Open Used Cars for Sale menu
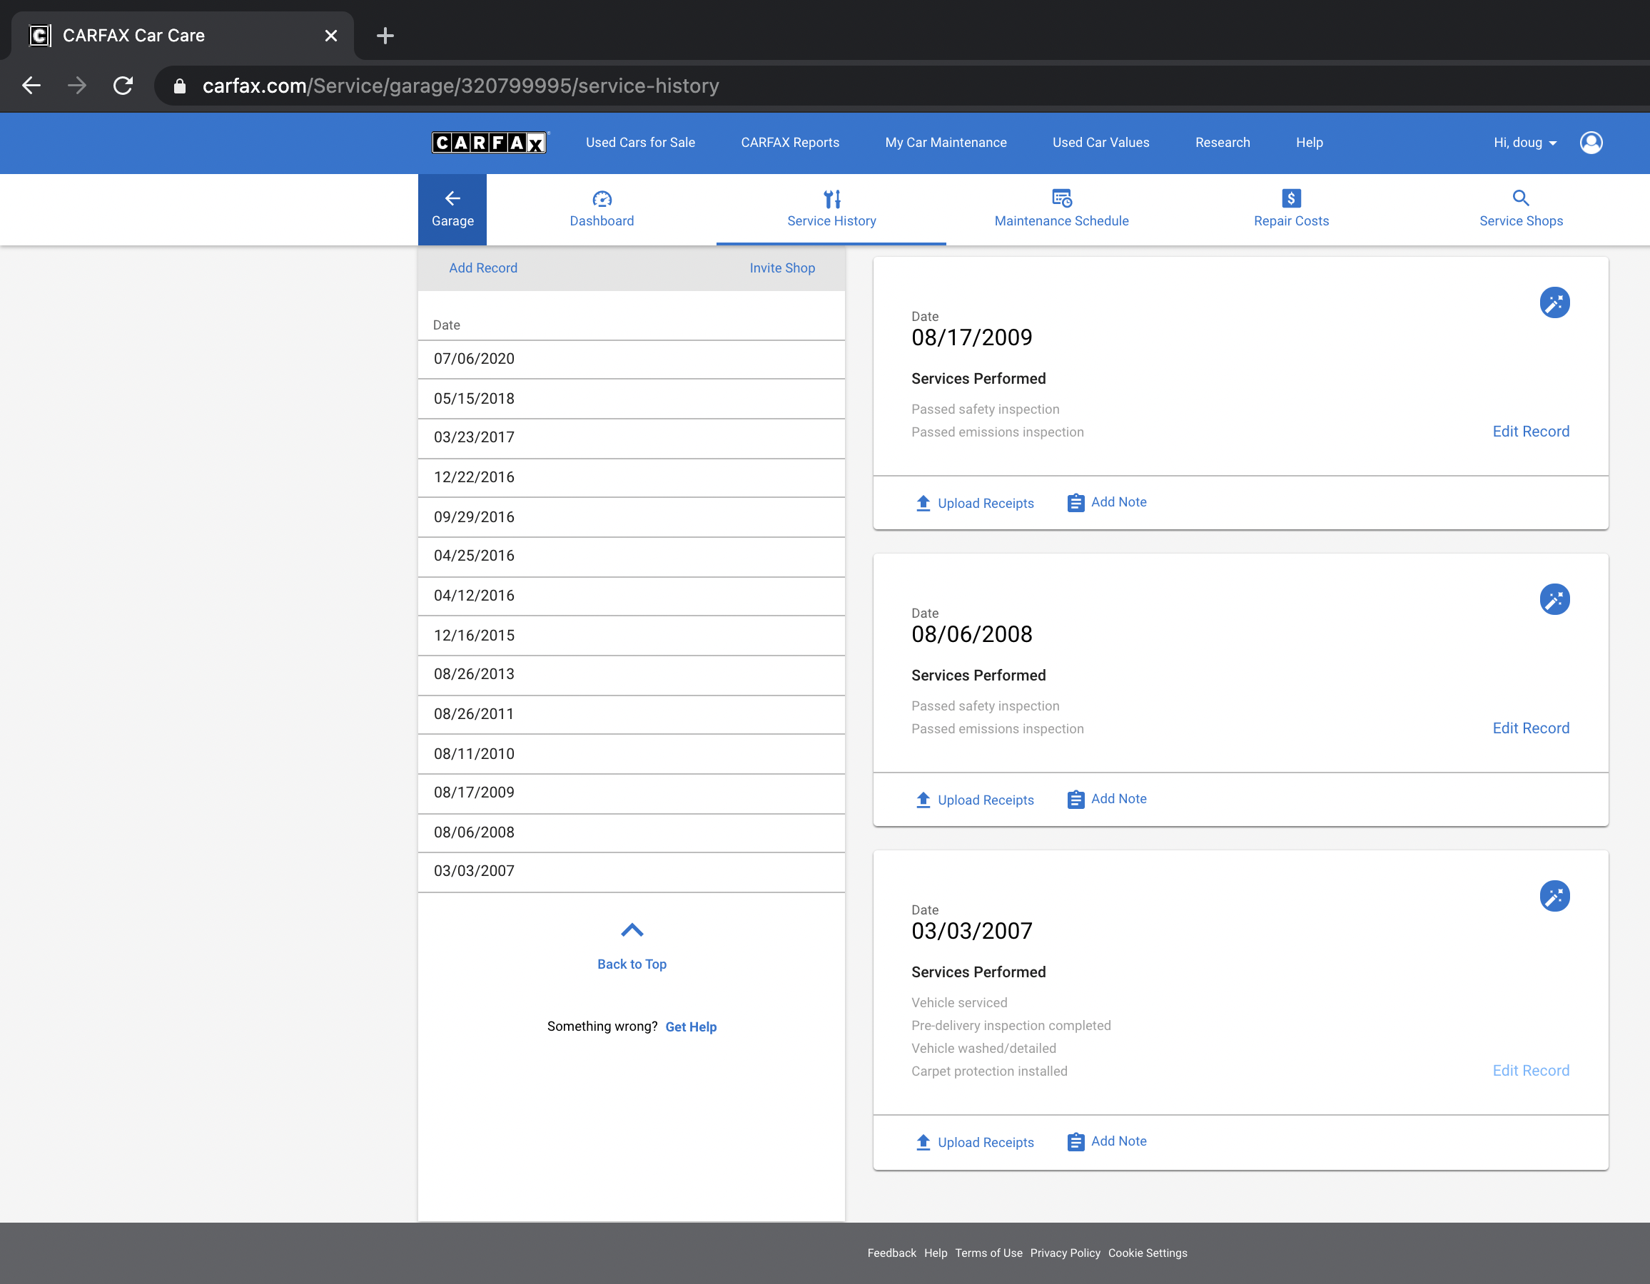Screen dimensions: 1650x1284 click(x=640, y=143)
